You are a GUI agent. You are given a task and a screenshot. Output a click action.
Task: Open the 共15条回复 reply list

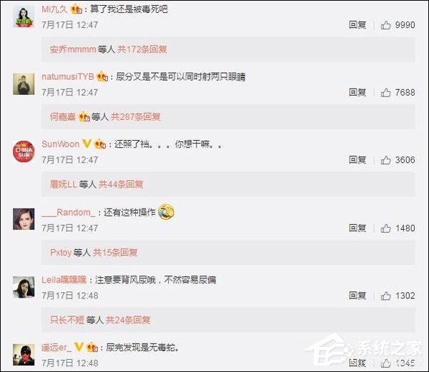(115, 252)
